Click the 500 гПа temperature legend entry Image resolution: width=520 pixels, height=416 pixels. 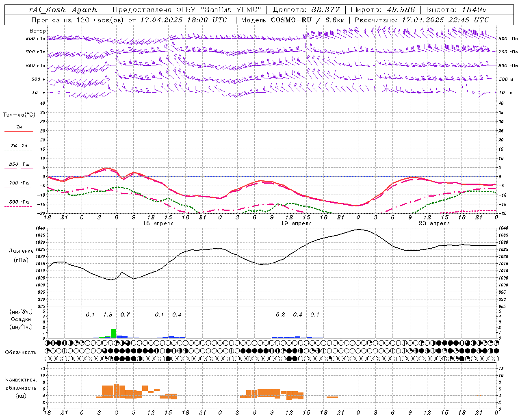click(19, 202)
